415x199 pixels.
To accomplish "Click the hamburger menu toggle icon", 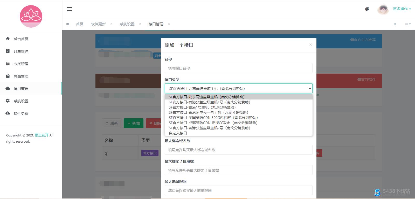I will coord(69,9).
